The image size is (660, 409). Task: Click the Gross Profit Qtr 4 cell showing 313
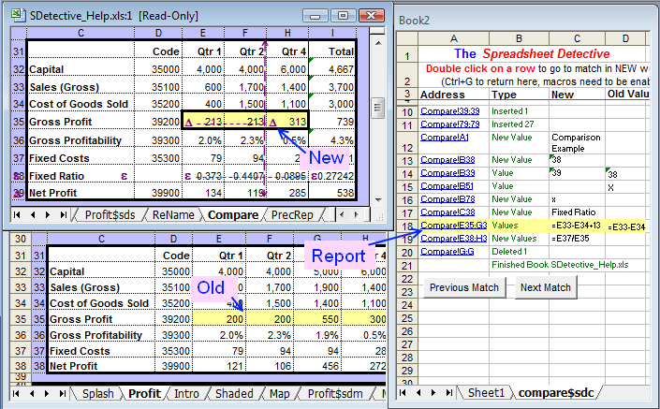(287, 122)
